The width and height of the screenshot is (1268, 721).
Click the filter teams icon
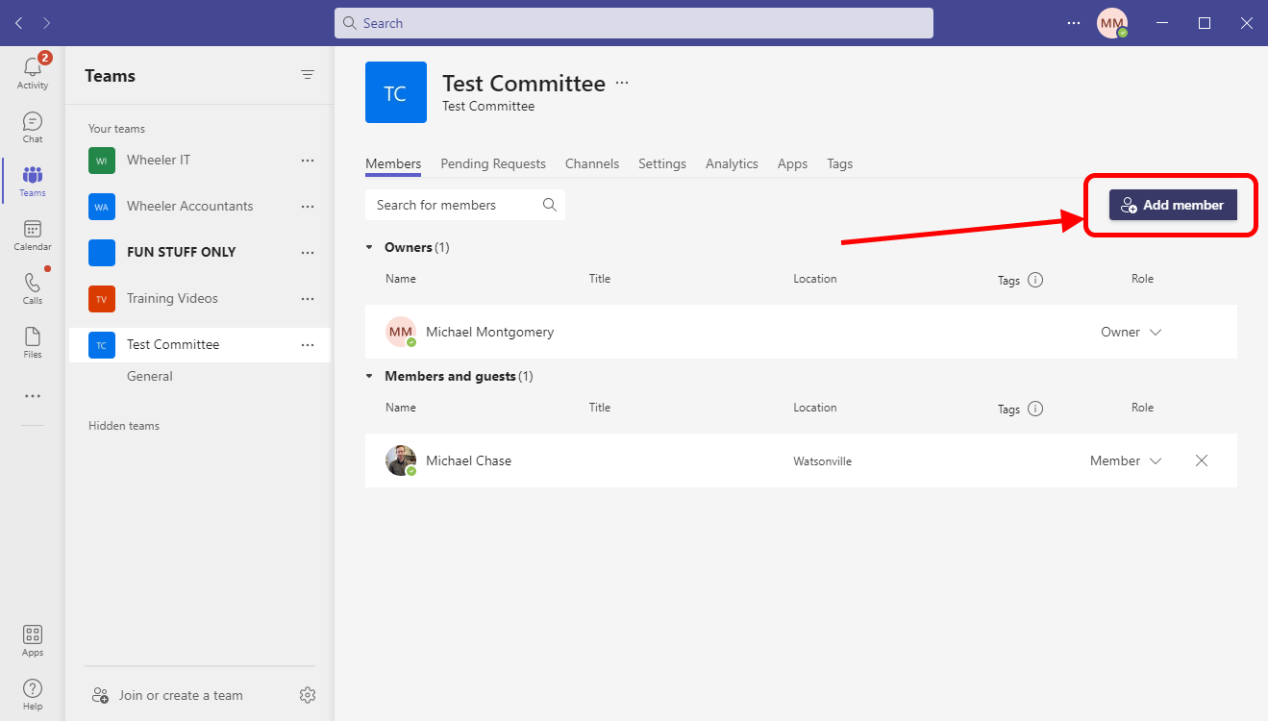tap(308, 75)
